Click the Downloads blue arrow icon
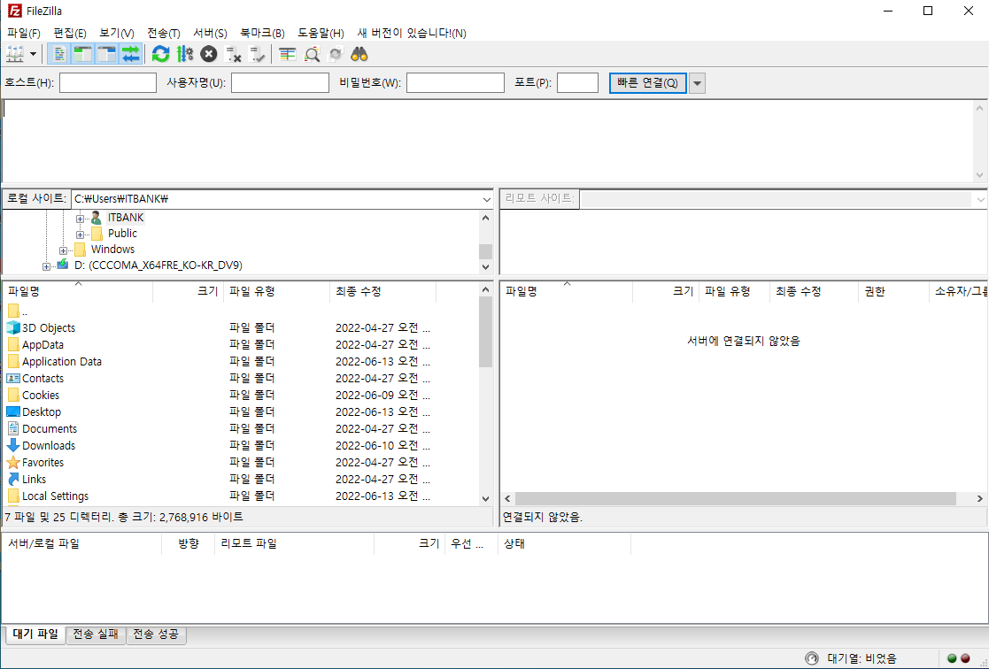The image size is (989, 669). [x=13, y=445]
